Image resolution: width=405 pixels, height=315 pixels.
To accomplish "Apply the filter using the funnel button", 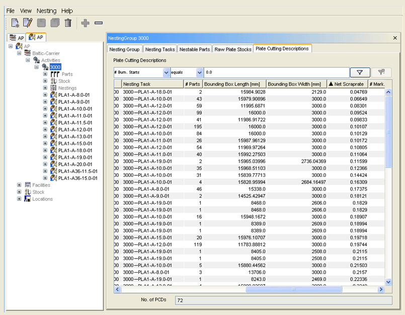I will 360,73.
